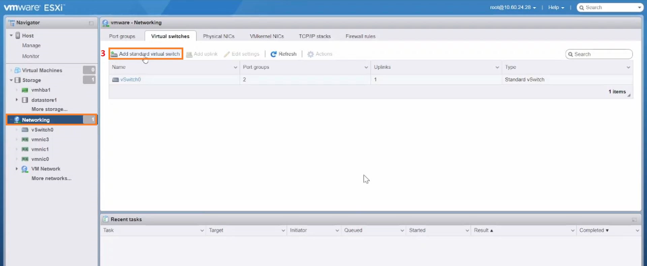Select vmnic0 in the Navigator
Screen dimensions: 647x266
click(x=40, y=159)
